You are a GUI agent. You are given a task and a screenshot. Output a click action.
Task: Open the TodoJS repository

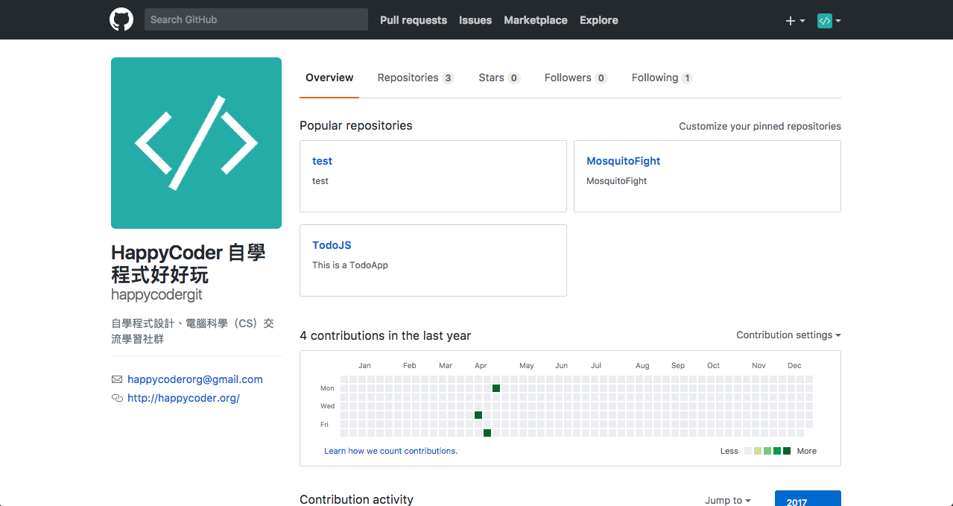(332, 244)
